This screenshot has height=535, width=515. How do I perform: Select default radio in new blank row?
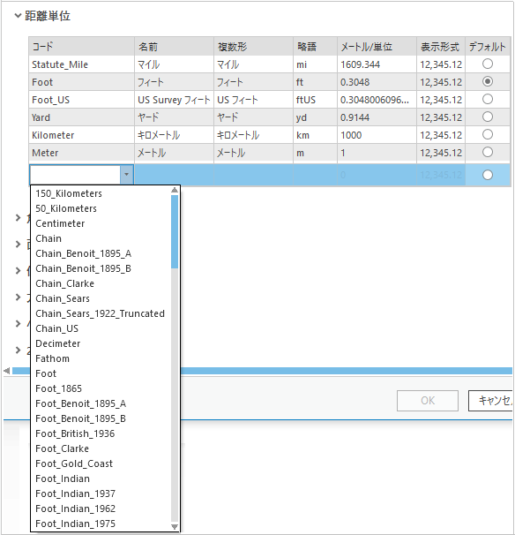pos(488,175)
